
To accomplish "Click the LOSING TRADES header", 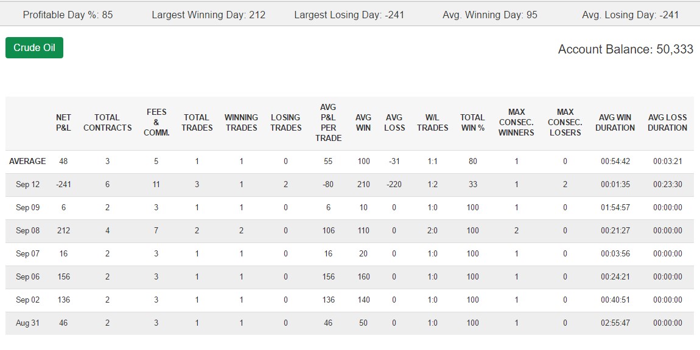I will pos(285,123).
